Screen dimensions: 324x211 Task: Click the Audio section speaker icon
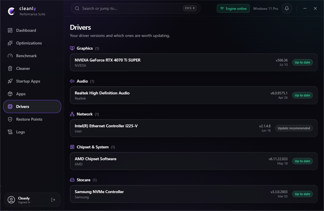(x=72, y=81)
